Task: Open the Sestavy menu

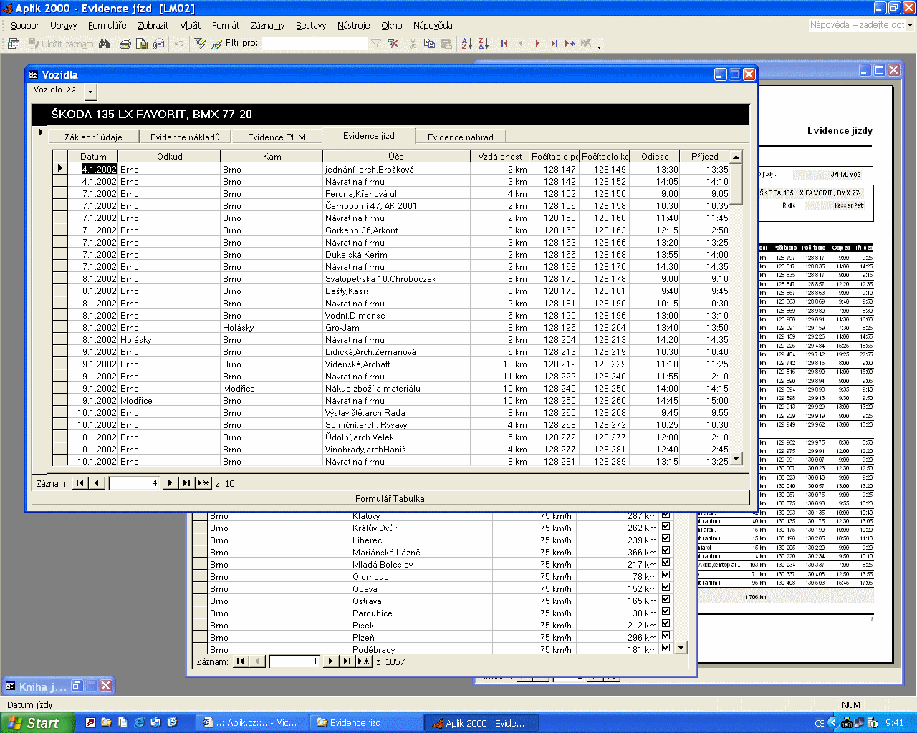Action: 311,25
